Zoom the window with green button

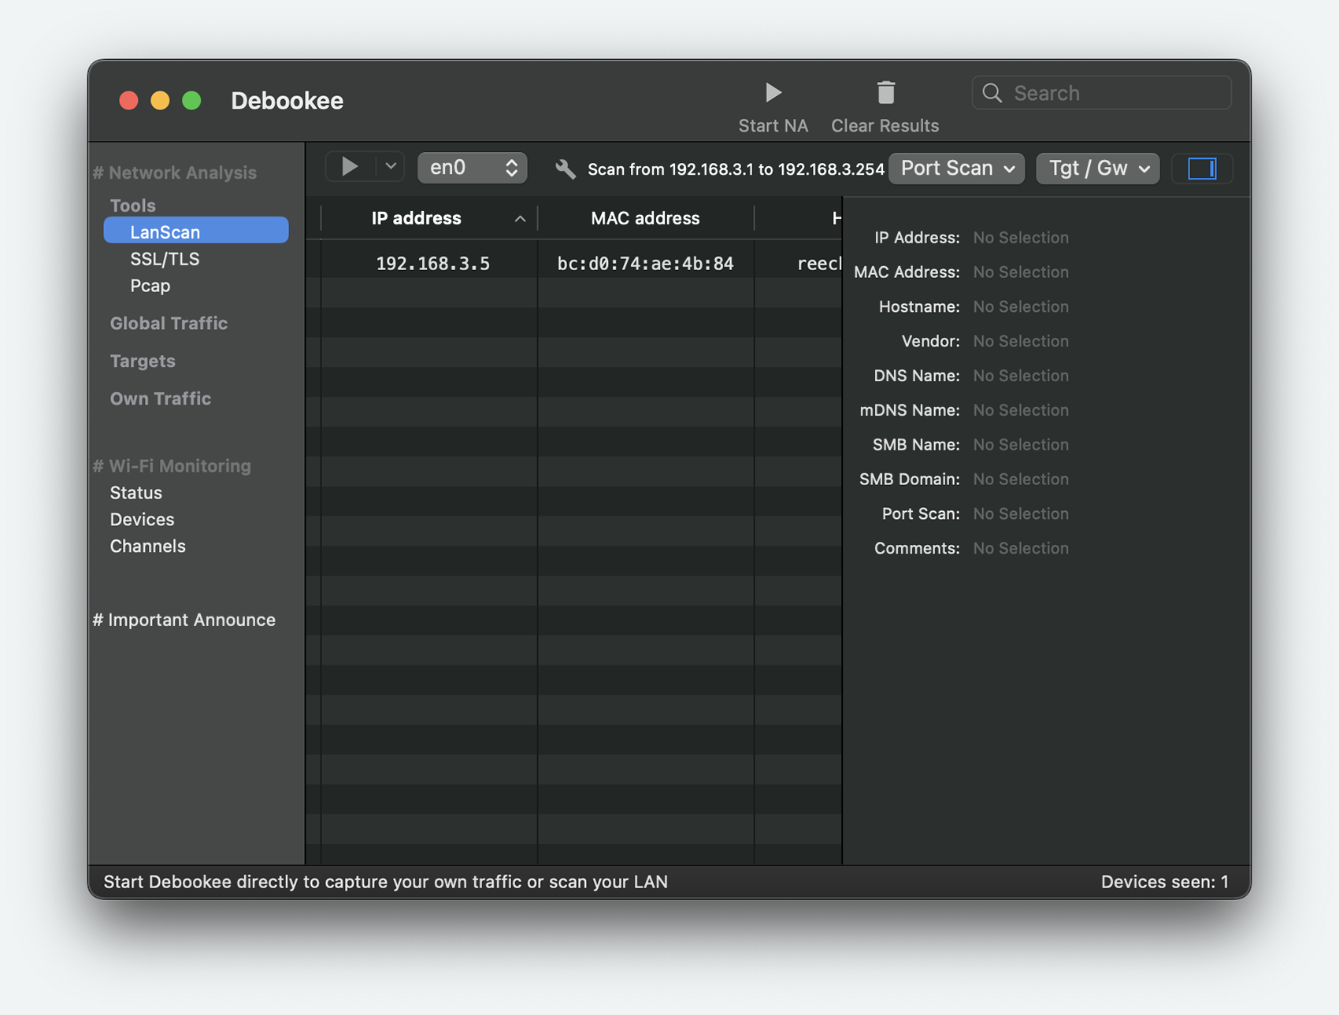click(x=191, y=101)
